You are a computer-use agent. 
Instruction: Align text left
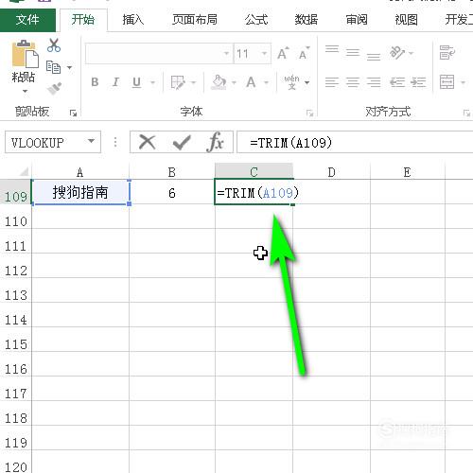pyautogui.click(x=332, y=82)
